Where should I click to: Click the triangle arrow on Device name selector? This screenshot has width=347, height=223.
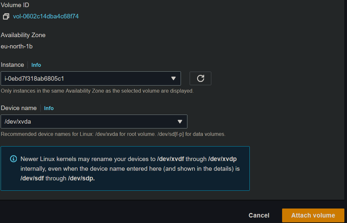tap(180, 121)
